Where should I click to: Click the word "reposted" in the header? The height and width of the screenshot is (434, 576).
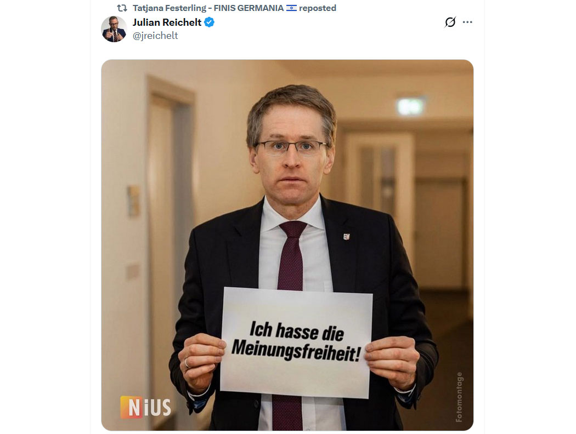coord(318,8)
